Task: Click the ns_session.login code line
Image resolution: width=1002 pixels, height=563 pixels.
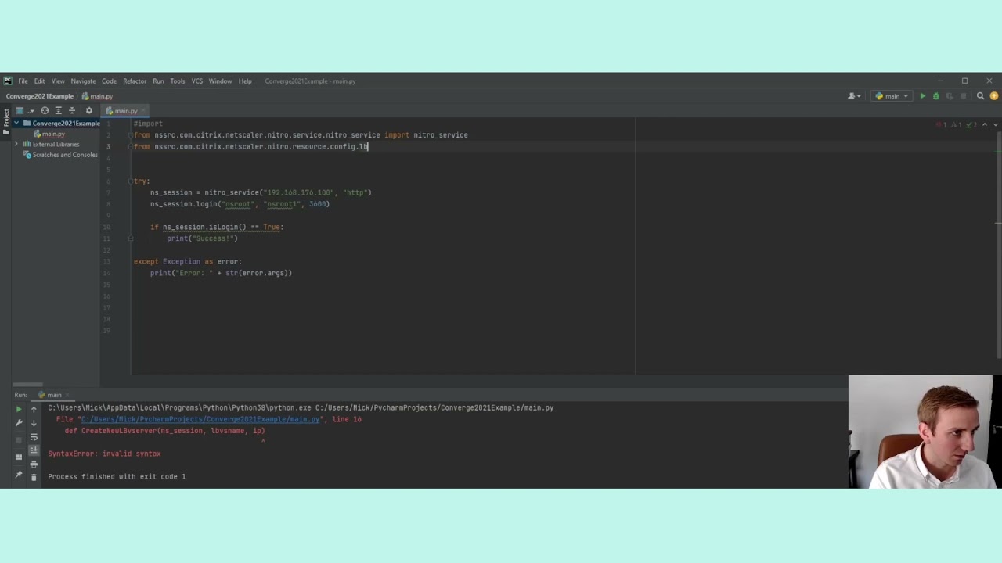Action: point(240,204)
